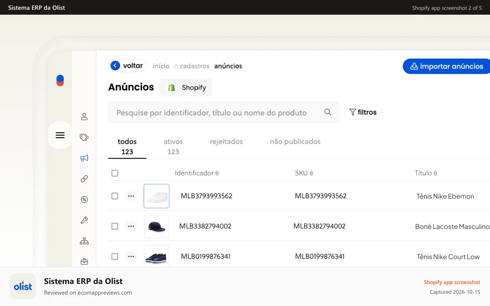The height and width of the screenshot is (306, 490).
Task: Toggle the select-all header checkbox
Action: tap(115, 173)
